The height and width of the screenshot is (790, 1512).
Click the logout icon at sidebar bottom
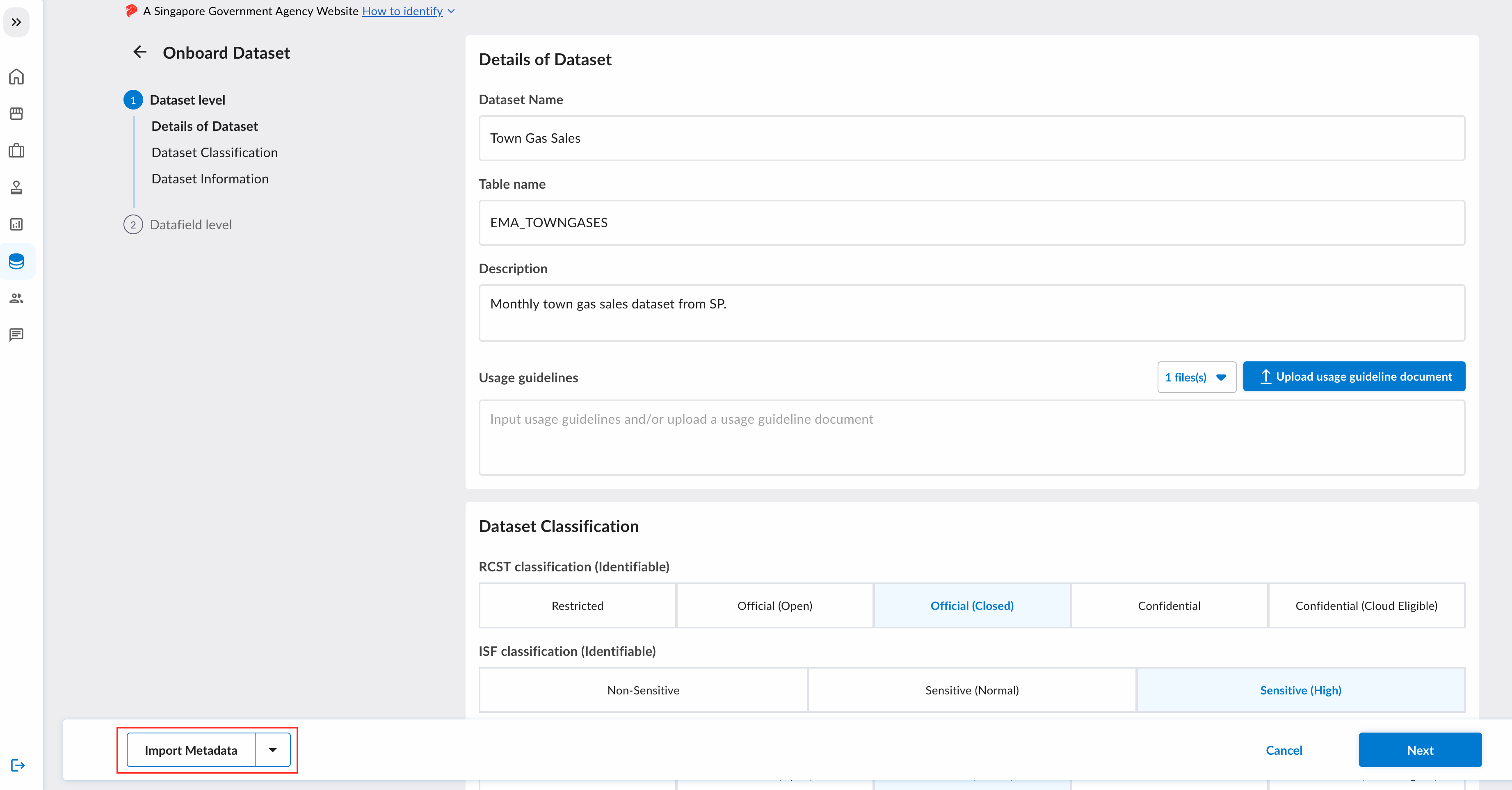tap(18, 765)
